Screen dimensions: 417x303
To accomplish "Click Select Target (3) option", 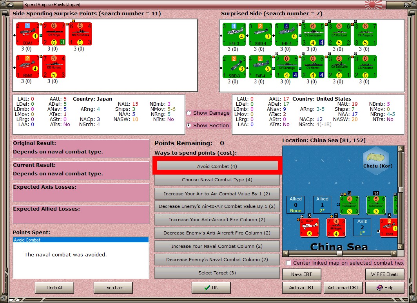I will pyautogui.click(x=217, y=273).
